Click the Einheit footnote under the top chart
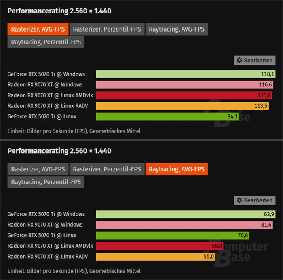 click(74, 131)
